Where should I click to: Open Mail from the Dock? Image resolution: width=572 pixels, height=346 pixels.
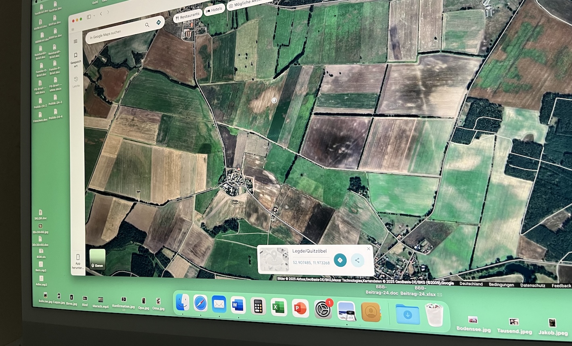[219, 304]
